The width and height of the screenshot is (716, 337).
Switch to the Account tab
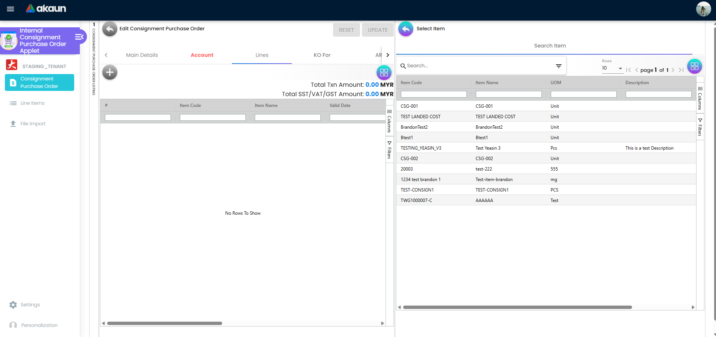tap(202, 55)
